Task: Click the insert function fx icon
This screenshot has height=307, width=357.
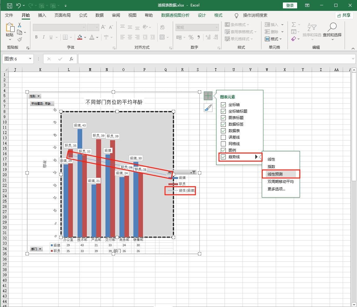Action: [x=71, y=59]
